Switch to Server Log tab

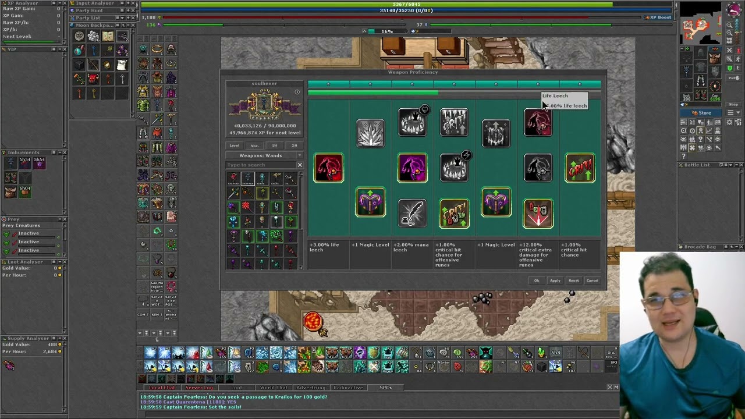point(199,388)
